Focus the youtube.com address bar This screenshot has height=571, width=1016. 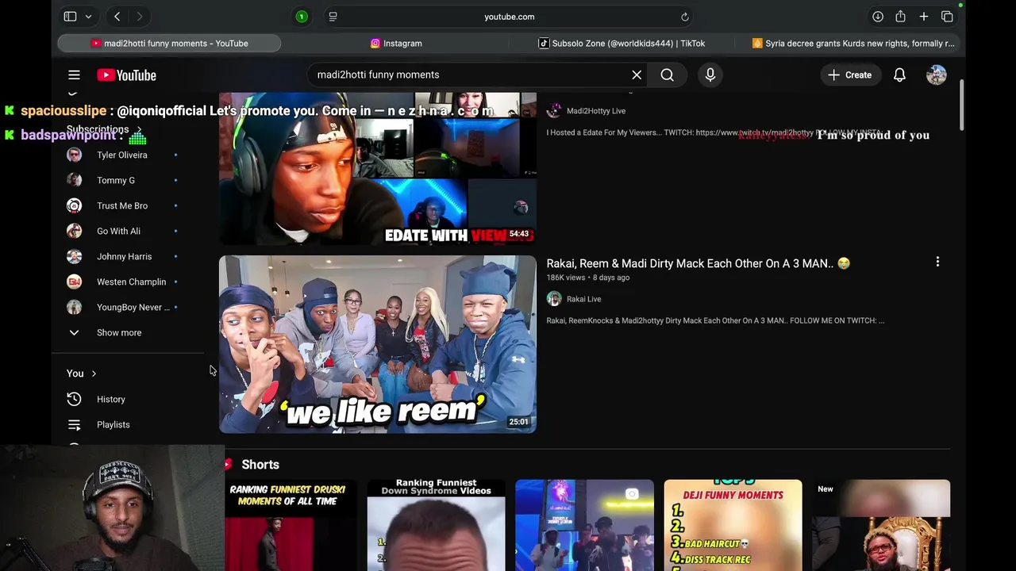coord(509,17)
